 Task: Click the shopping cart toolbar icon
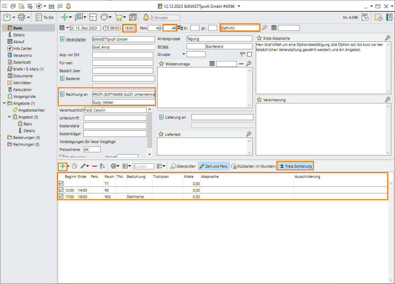[118, 17]
